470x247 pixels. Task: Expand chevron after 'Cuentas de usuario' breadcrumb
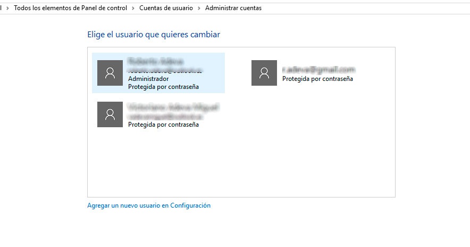199,9
